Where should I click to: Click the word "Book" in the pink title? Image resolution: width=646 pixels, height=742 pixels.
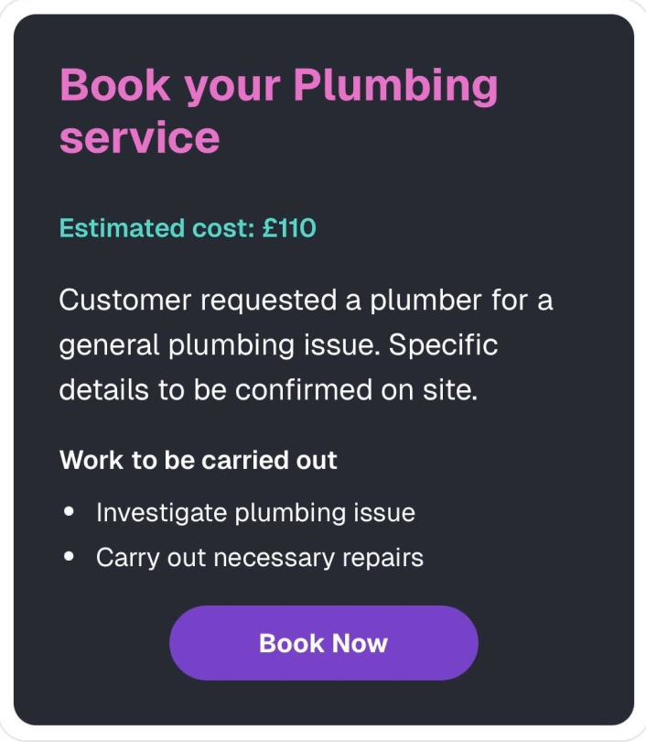tap(115, 86)
